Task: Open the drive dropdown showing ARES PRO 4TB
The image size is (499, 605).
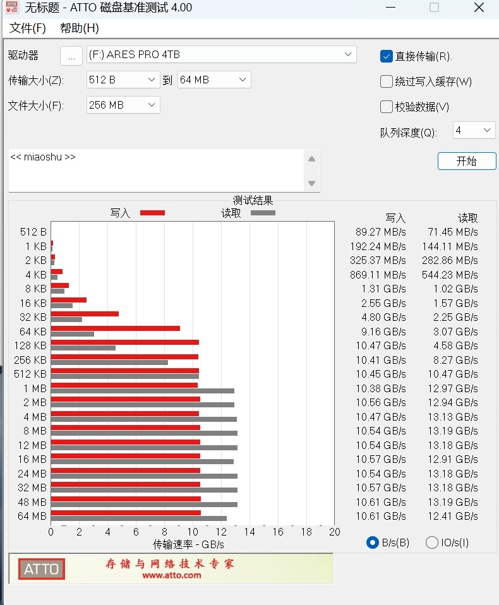Action: pyautogui.click(x=222, y=55)
